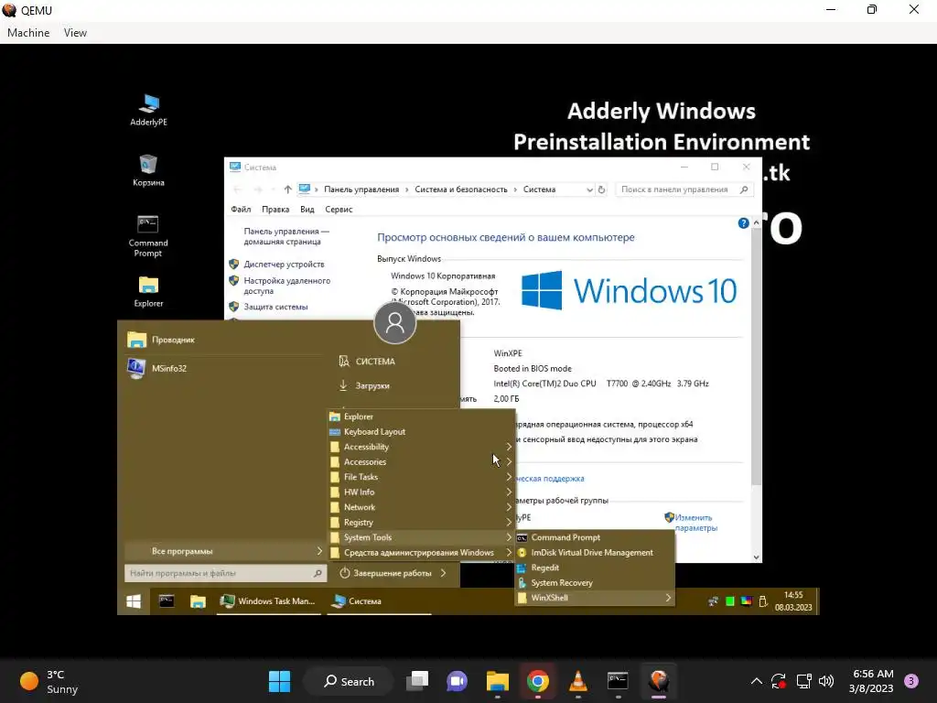Open Настройка удаленного доступа link
Screen dimensions: 937x703
[286, 286]
